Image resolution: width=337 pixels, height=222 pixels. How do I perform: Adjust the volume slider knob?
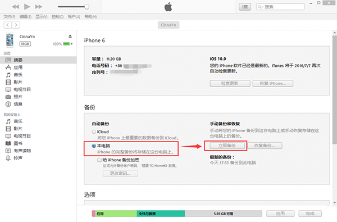point(86,7)
